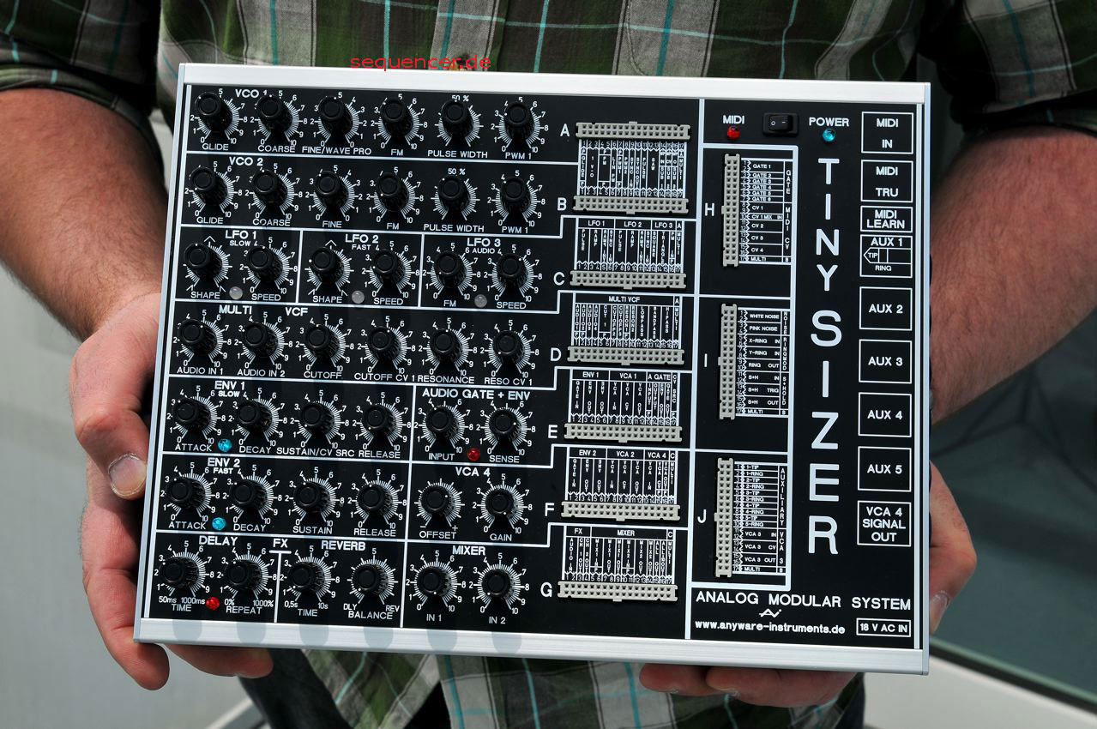Adjust the Multi VCF AUDIO IN 2 knob
1097x729 pixels.
point(261,338)
